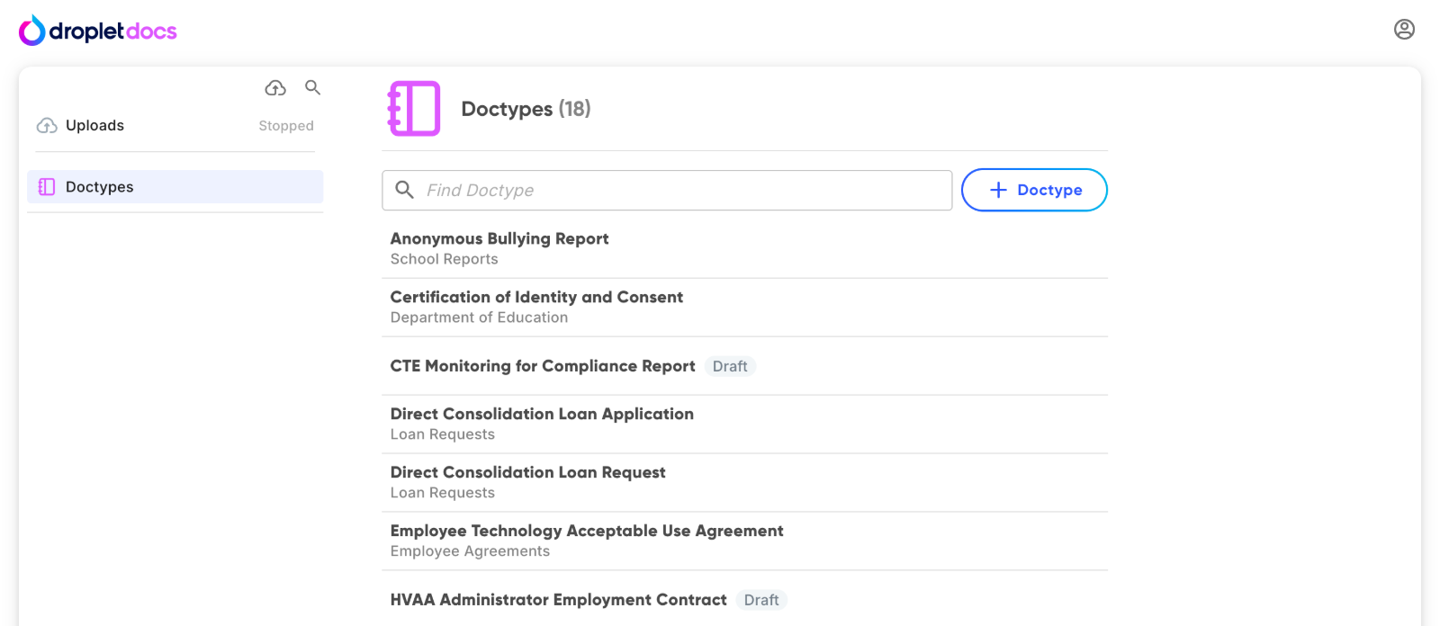This screenshot has width=1440, height=626.
Task: Click the Doctypes notebook icon in sidebar
Action: [x=47, y=187]
